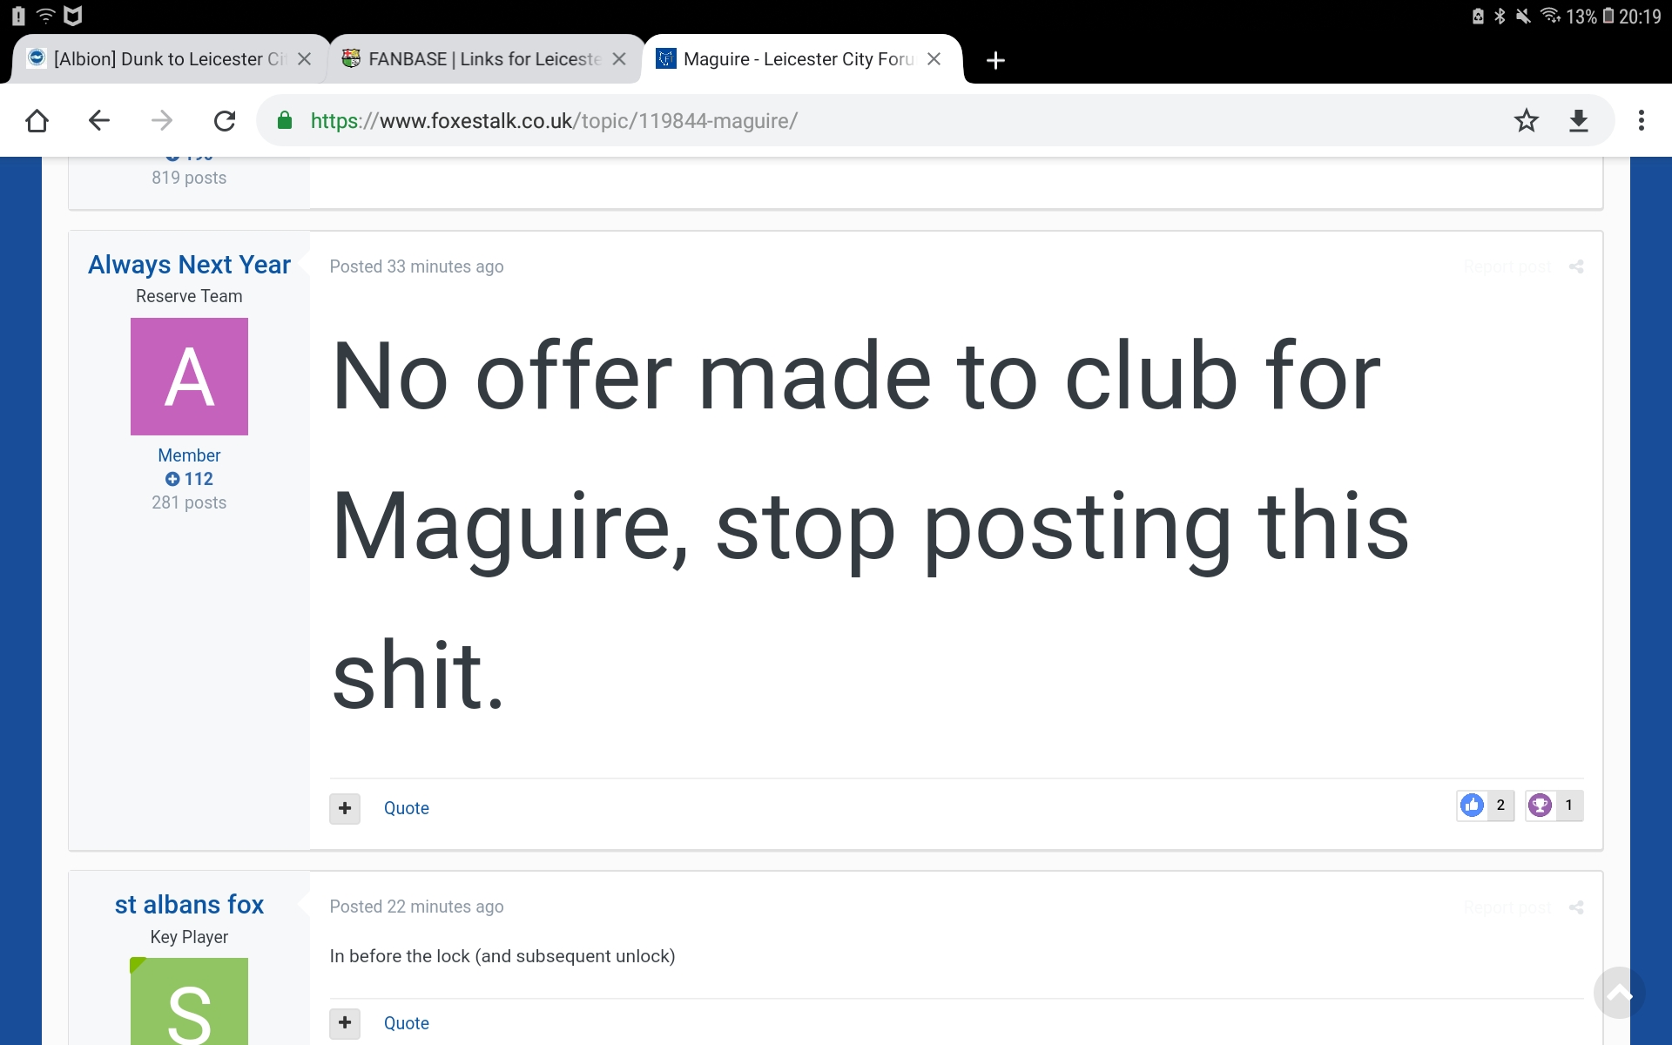This screenshot has width=1672, height=1045.
Task: Quote the Always Next Year post
Action: pos(406,808)
